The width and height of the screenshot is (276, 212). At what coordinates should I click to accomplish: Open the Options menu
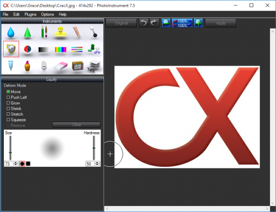coord(47,14)
